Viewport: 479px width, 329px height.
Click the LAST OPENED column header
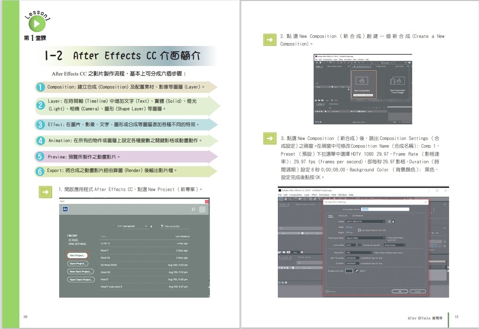[182, 236]
